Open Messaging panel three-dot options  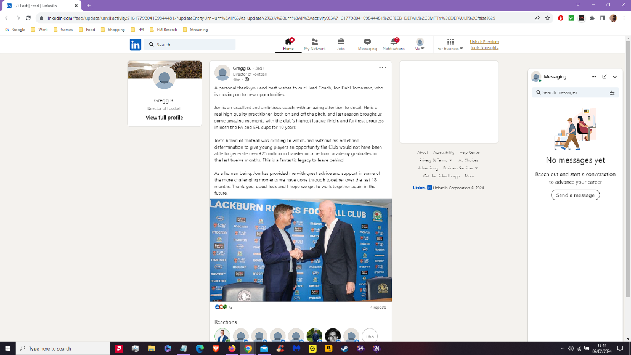(x=593, y=76)
